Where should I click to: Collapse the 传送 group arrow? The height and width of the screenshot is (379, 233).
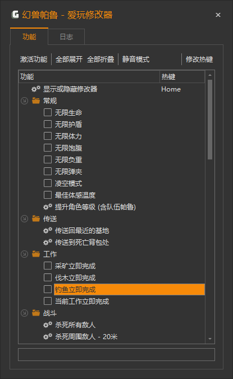point(24,219)
